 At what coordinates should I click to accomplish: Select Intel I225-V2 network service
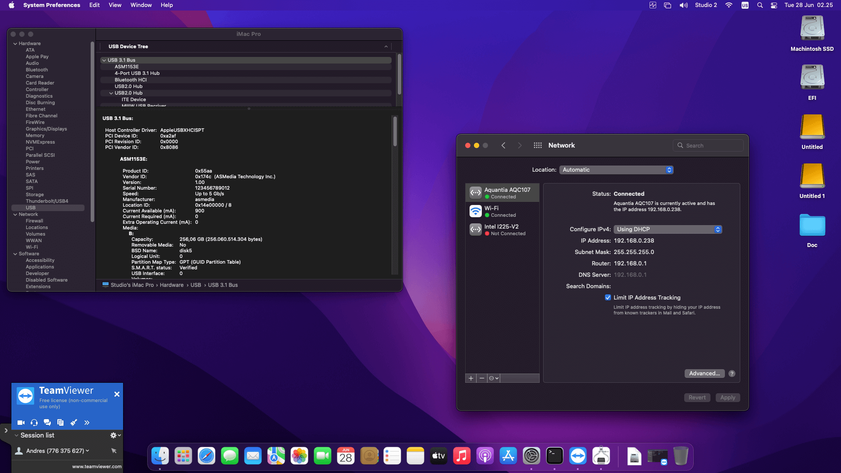click(502, 230)
